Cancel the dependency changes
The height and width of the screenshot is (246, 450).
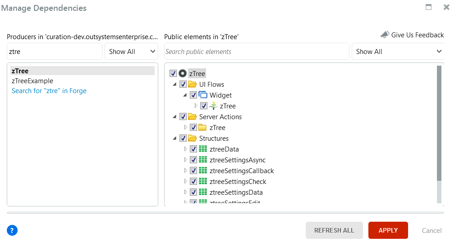click(x=432, y=231)
